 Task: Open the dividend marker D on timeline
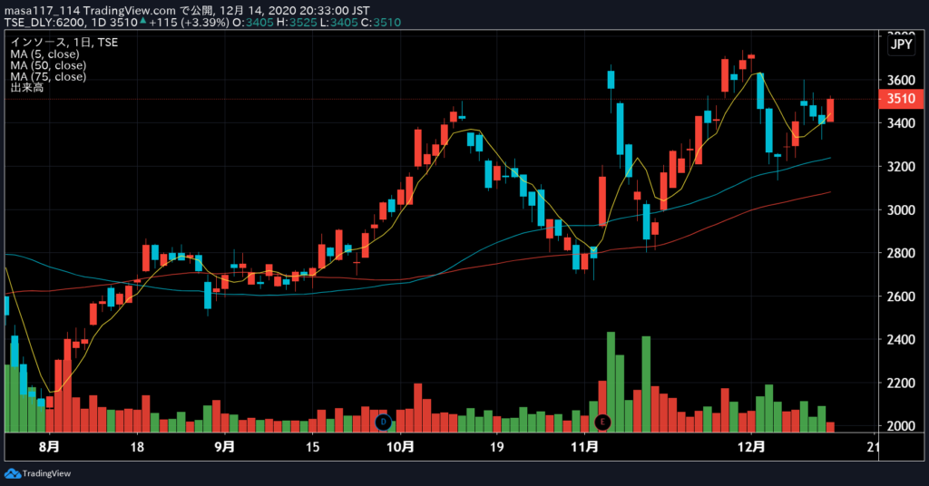coord(384,422)
